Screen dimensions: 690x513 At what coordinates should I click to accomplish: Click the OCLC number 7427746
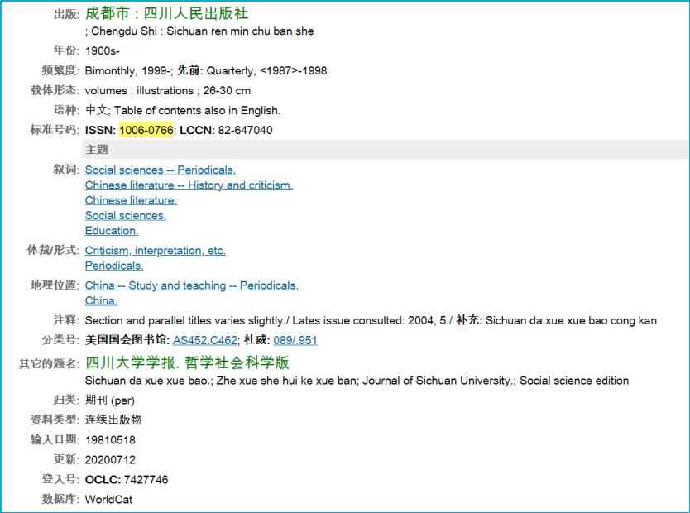(146, 480)
